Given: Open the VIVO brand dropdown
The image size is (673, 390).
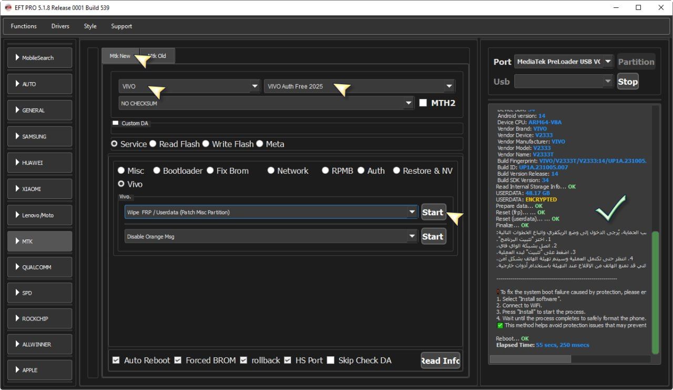Looking at the screenshot, I should (190, 86).
